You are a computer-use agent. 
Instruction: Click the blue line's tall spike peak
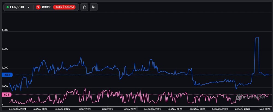pyautogui.click(x=257, y=38)
